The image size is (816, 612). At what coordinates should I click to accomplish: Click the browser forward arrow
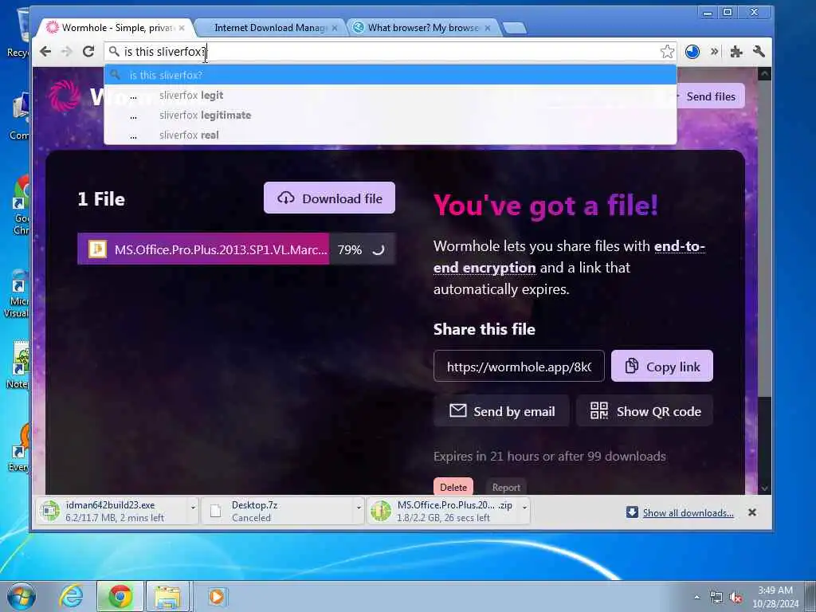[67, 52]
